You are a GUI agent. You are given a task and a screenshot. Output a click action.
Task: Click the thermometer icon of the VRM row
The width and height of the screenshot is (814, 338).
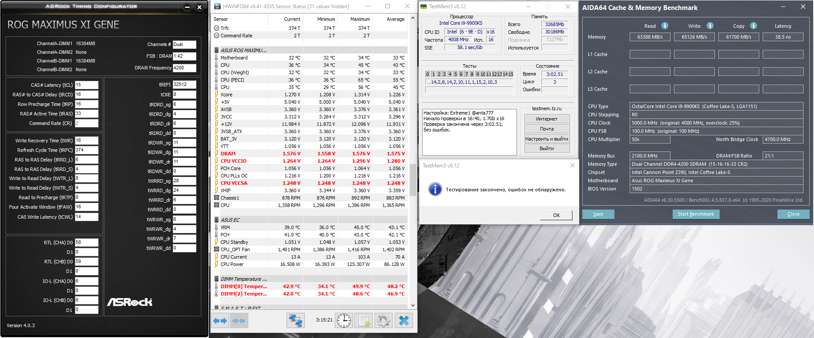pyautogui.click(x=217, y=227)
